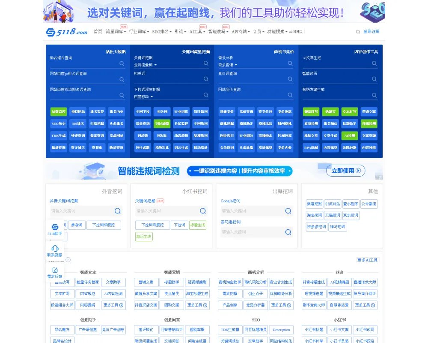This screenshot has width=428, height=343.
Task: Open the API商城 nav item
Action: coord(241,32)
